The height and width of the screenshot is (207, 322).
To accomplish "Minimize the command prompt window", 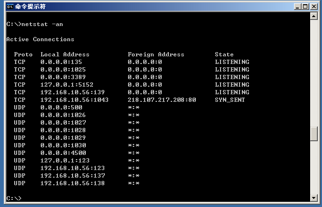I will pos(297,7).
